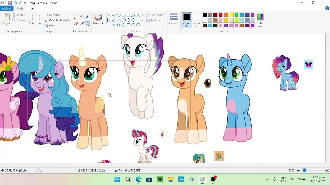Choose the six-point star shape
Image resolution: width=330 pixels, height=185 pixels.
click(x=123, y=25)
